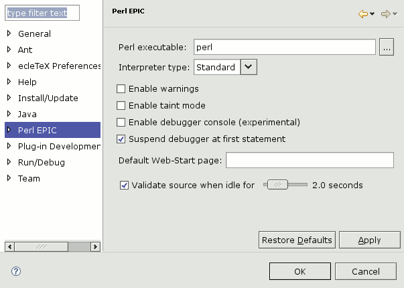404x288 pixels.
Task: Open the back history dropdown arrow
Action: click(x=372, y=14)
